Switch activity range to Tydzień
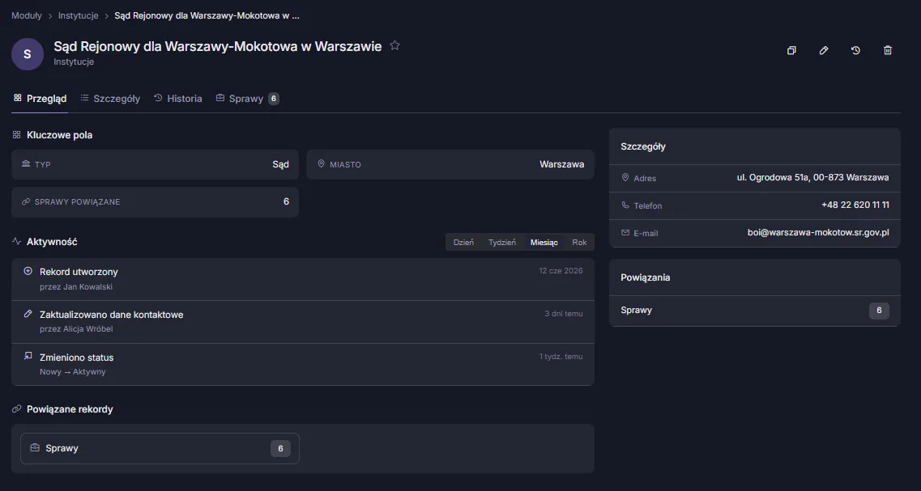The height and width of the screenshot is (491, 921). (502, 243)
